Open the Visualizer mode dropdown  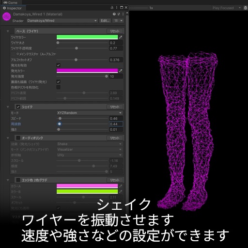click(90, 149)
